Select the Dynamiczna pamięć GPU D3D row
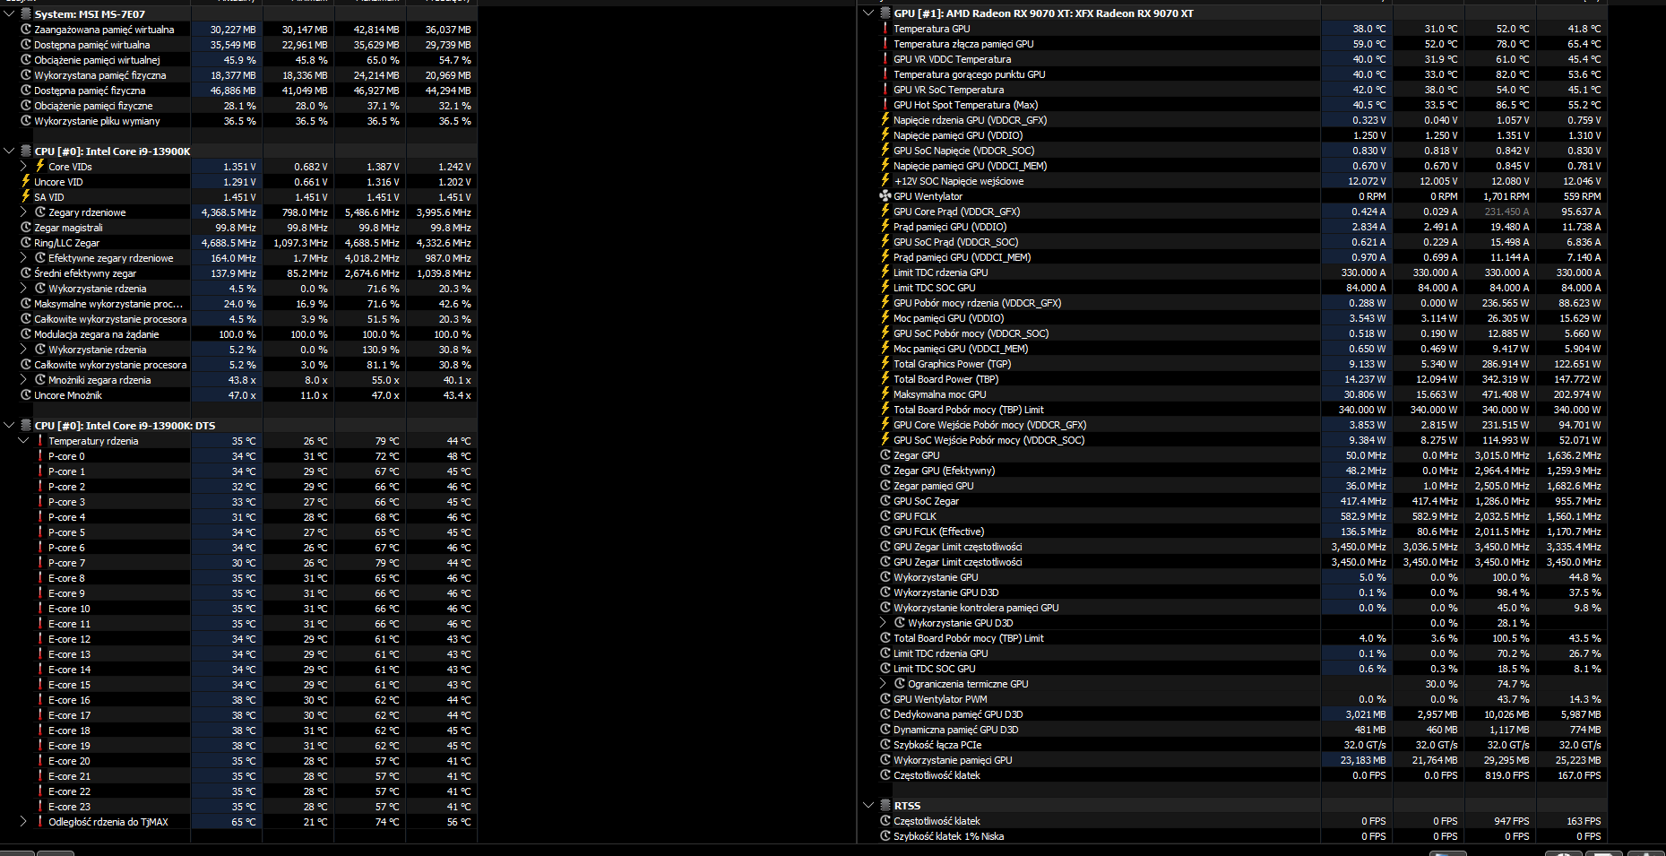Screen dimensions: 1666x856 click(1233, 730)
